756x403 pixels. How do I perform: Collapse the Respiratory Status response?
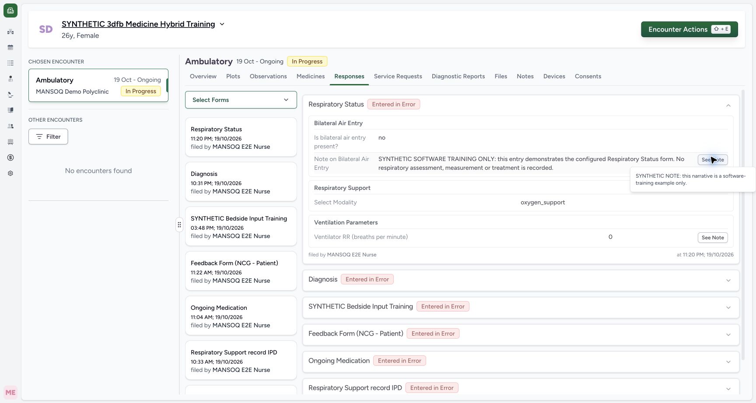(728, 105)
